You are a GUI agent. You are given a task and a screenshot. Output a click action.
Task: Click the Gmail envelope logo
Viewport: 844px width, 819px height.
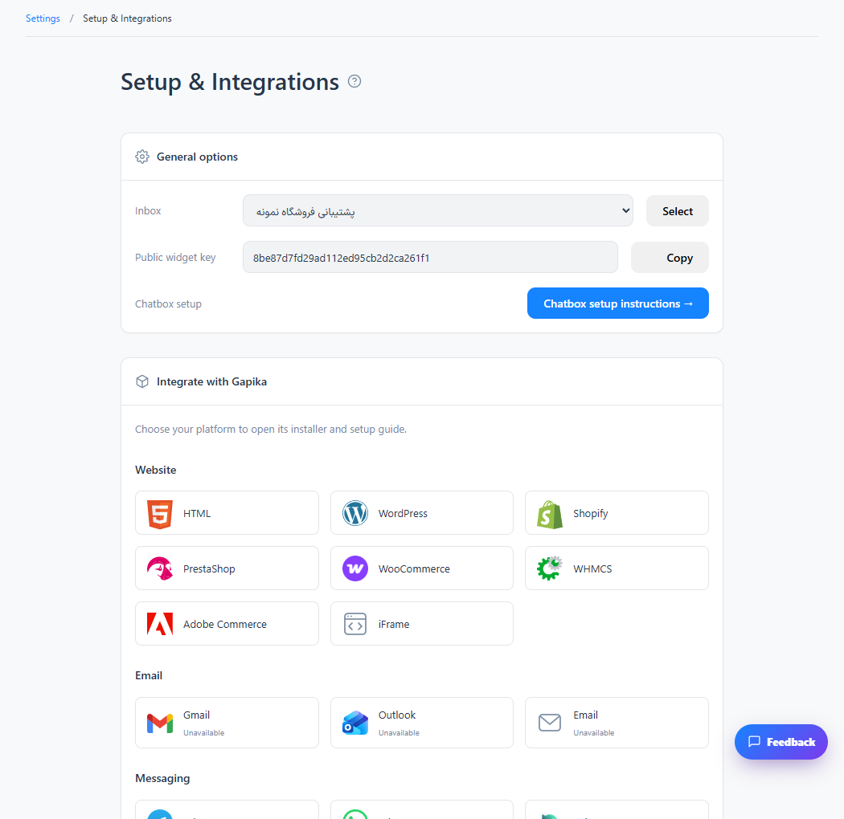(x=160, y=723)
